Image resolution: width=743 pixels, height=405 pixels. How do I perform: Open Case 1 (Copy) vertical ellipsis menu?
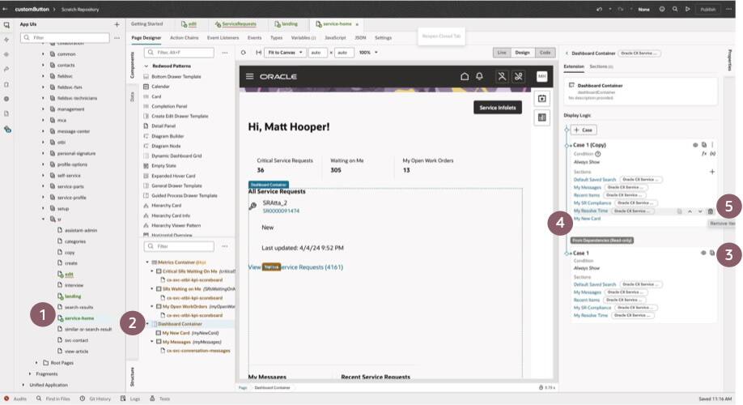click(x=712, y=145)
